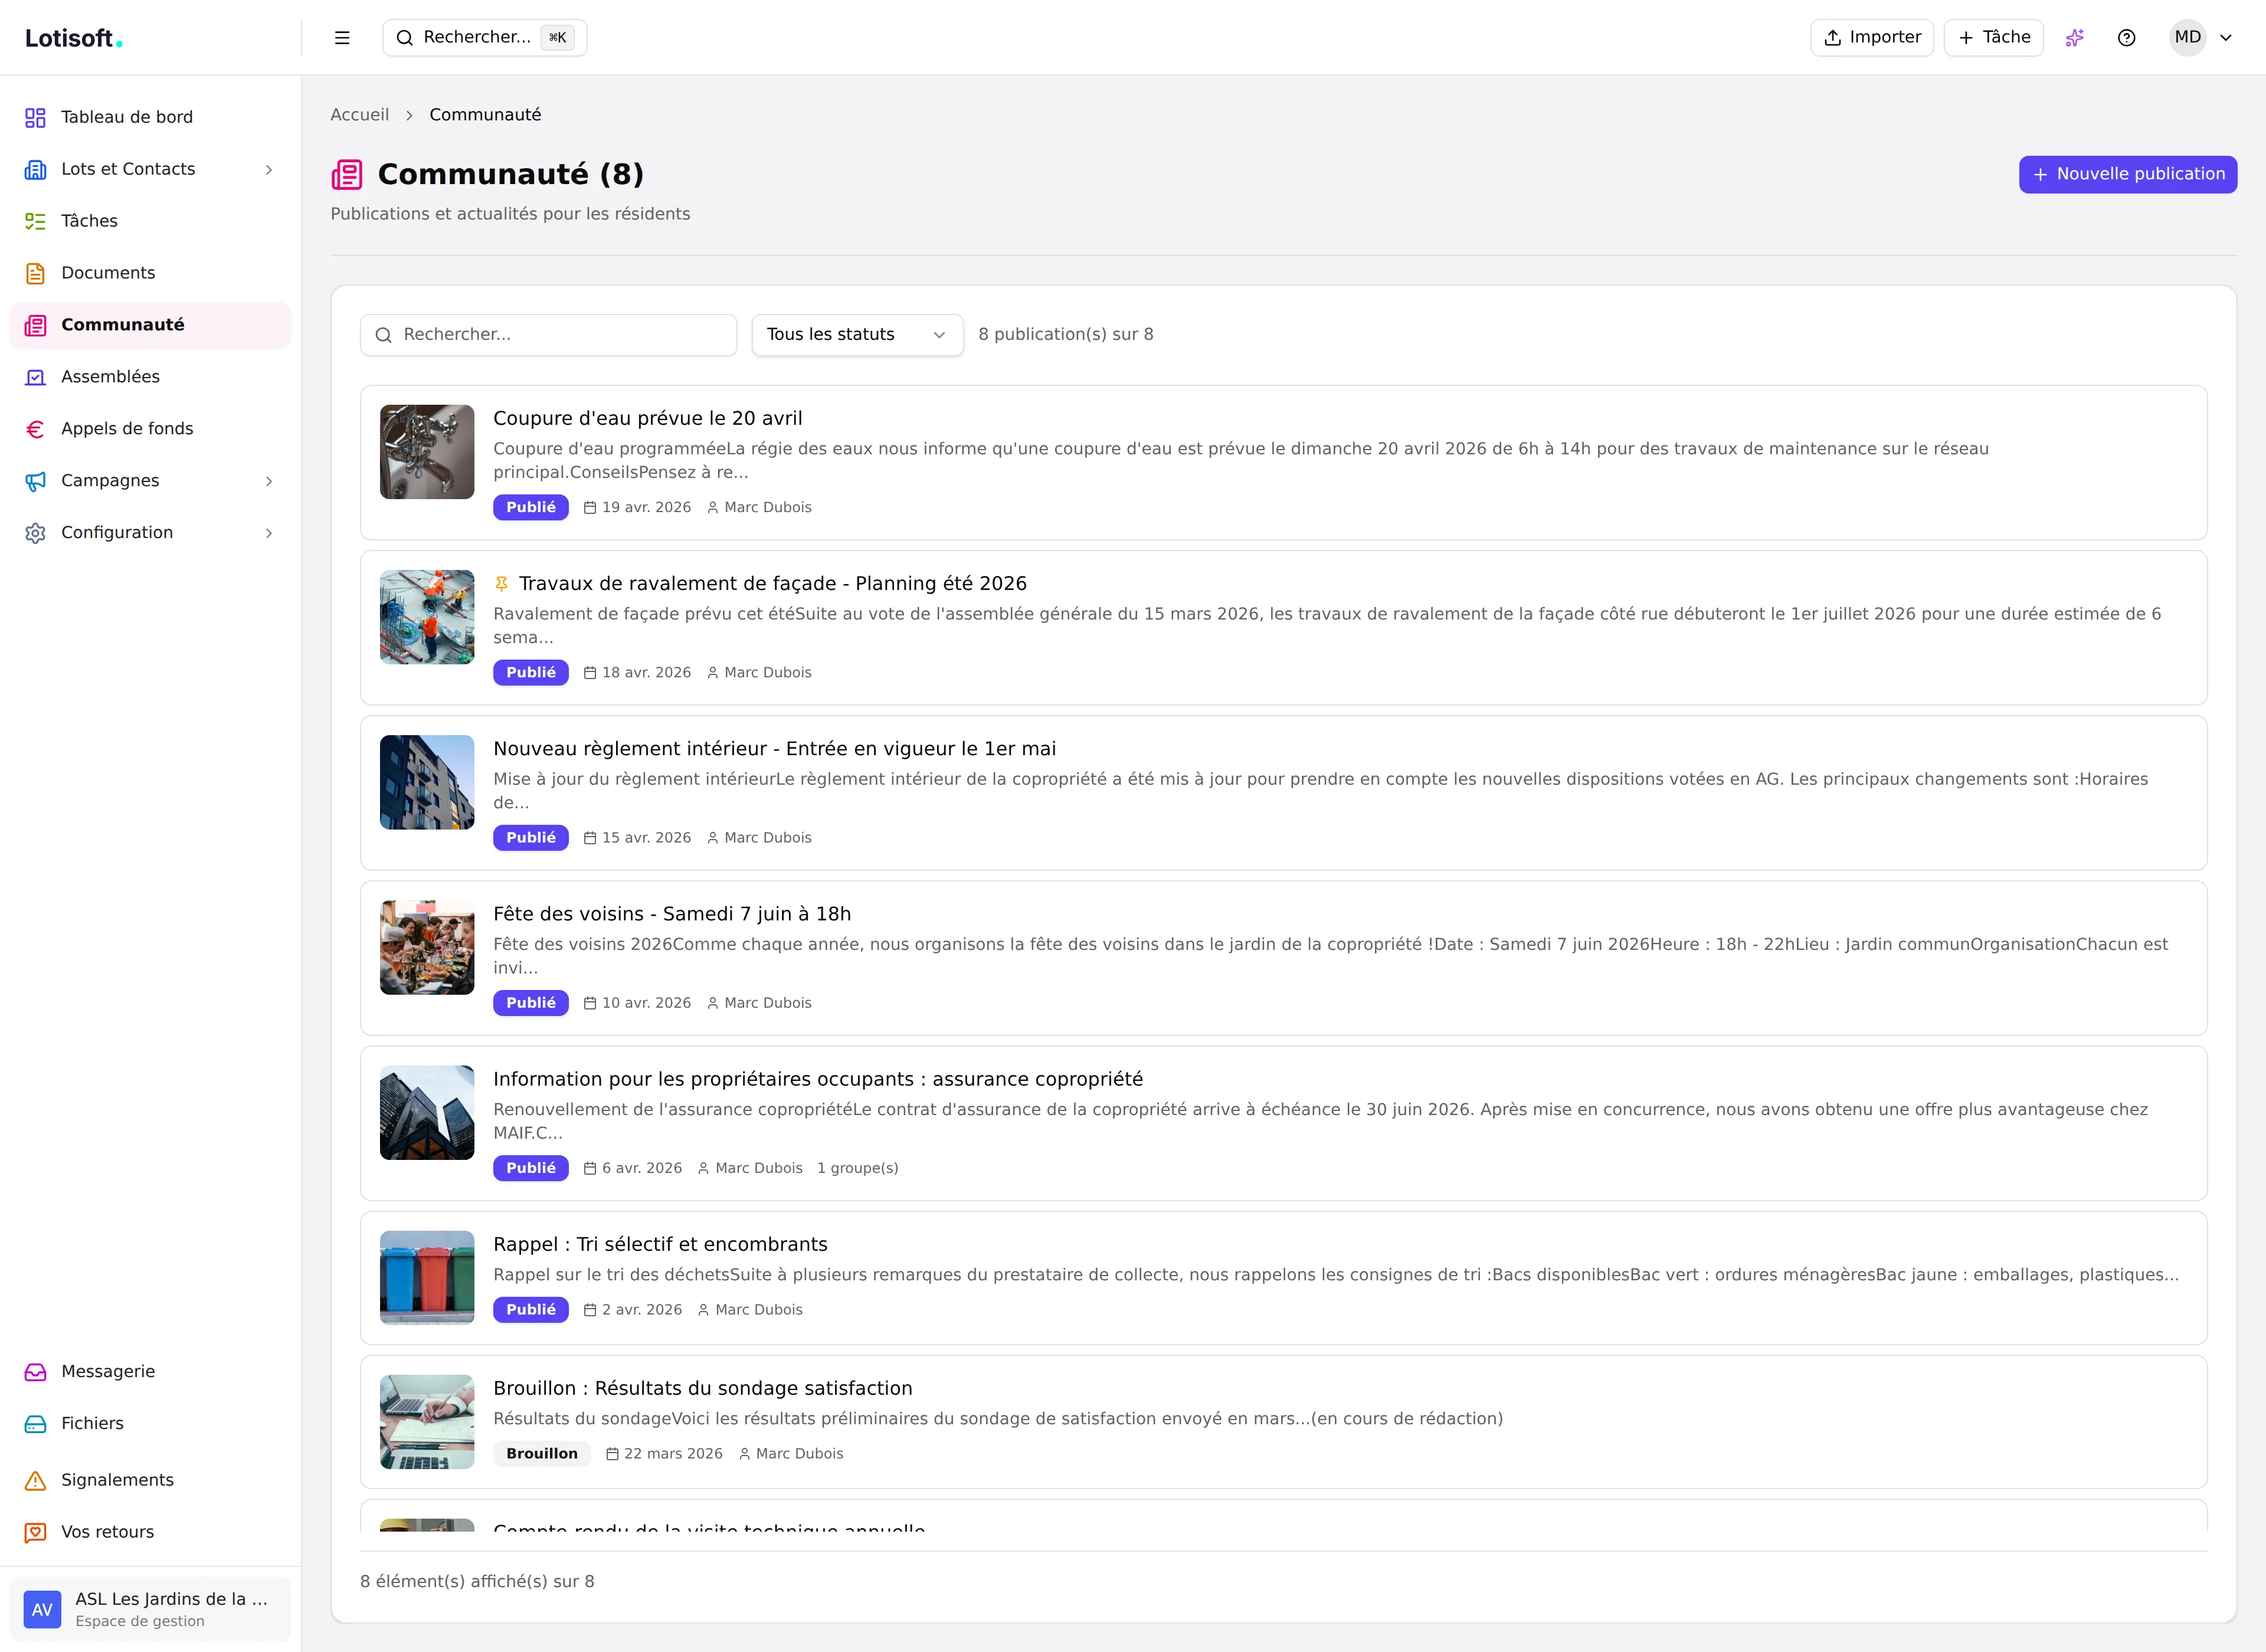Click the Campagnes megaphone icon
The image size is (2266, 1652).
(35, 481)
